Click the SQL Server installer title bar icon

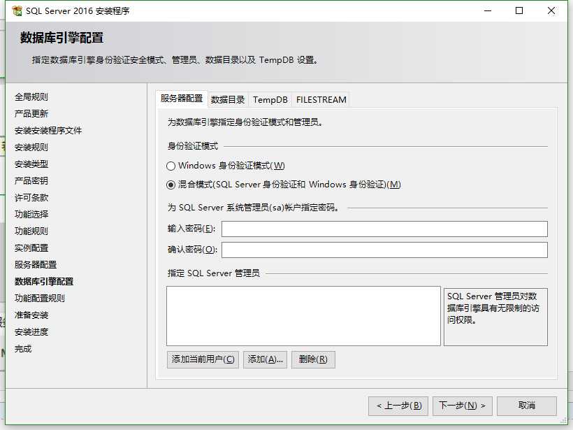(x=17, y=11)
